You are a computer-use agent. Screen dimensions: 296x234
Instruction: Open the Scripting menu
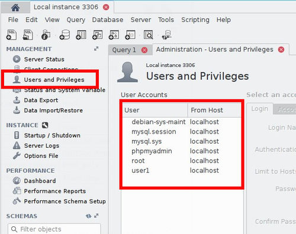click(x=195, y=20)
